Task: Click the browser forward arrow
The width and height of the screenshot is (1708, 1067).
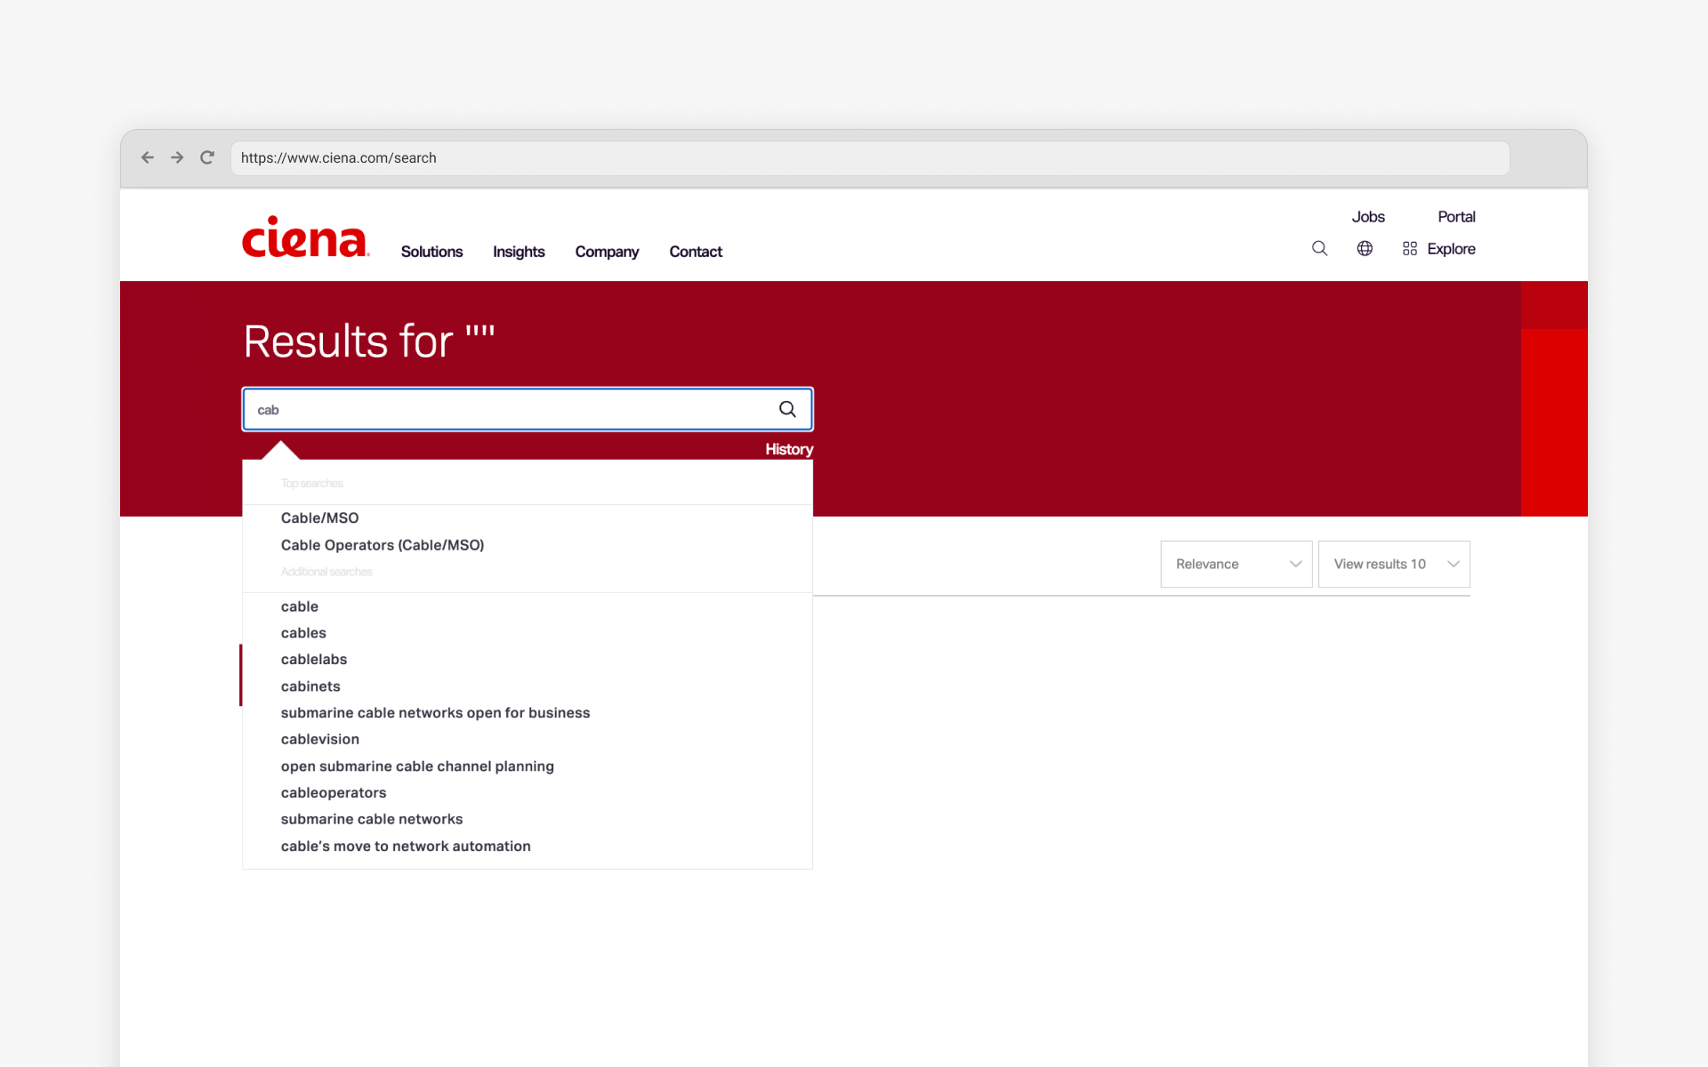Action: click(177, 157)
